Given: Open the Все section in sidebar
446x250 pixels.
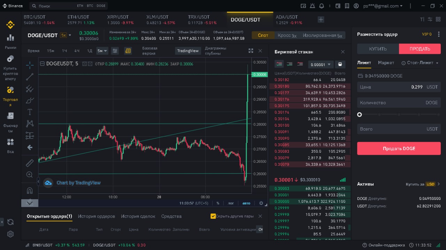Looking at the screenshot, I should click(x=10, y=146).
